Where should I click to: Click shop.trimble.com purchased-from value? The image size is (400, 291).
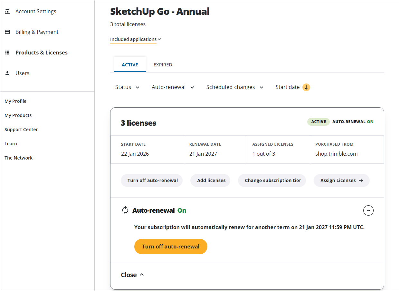coord(337,154)
